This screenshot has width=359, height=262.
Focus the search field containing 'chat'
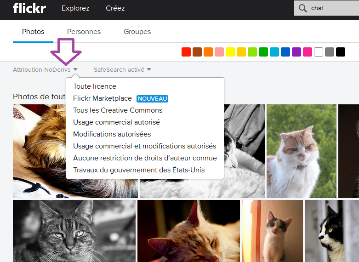(x=326, y=8)
